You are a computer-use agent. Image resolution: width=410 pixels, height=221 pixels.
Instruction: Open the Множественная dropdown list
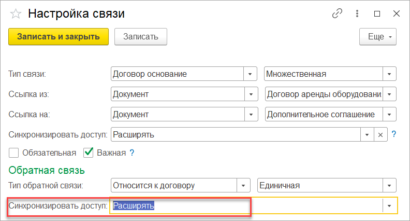(389, 74)
